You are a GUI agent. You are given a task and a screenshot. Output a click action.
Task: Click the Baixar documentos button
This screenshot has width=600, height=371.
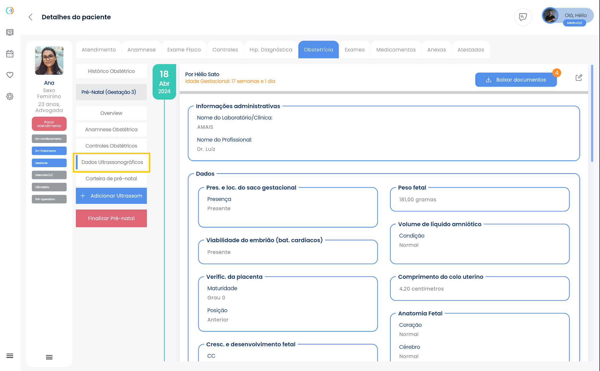coord(516,80)
